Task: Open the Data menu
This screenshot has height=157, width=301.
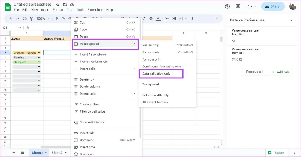Action: pyautogui.click(x=70, y=10)
